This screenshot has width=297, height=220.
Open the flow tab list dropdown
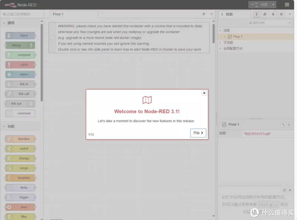[211, 14]
